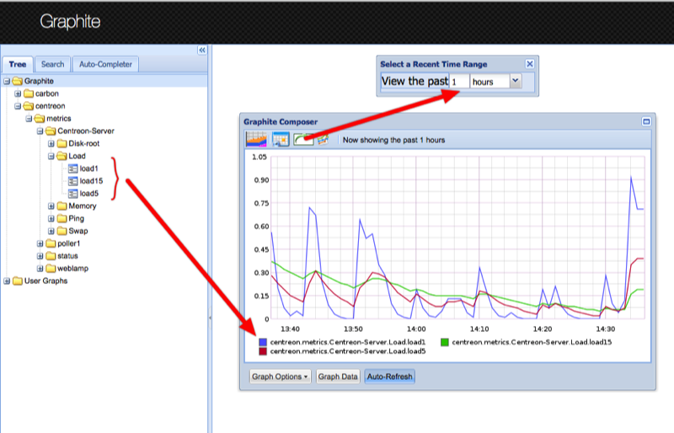The width and height of the screenshot is (674, 433).
Task: Select the load1 metric in tree
Action: (89, 168)
